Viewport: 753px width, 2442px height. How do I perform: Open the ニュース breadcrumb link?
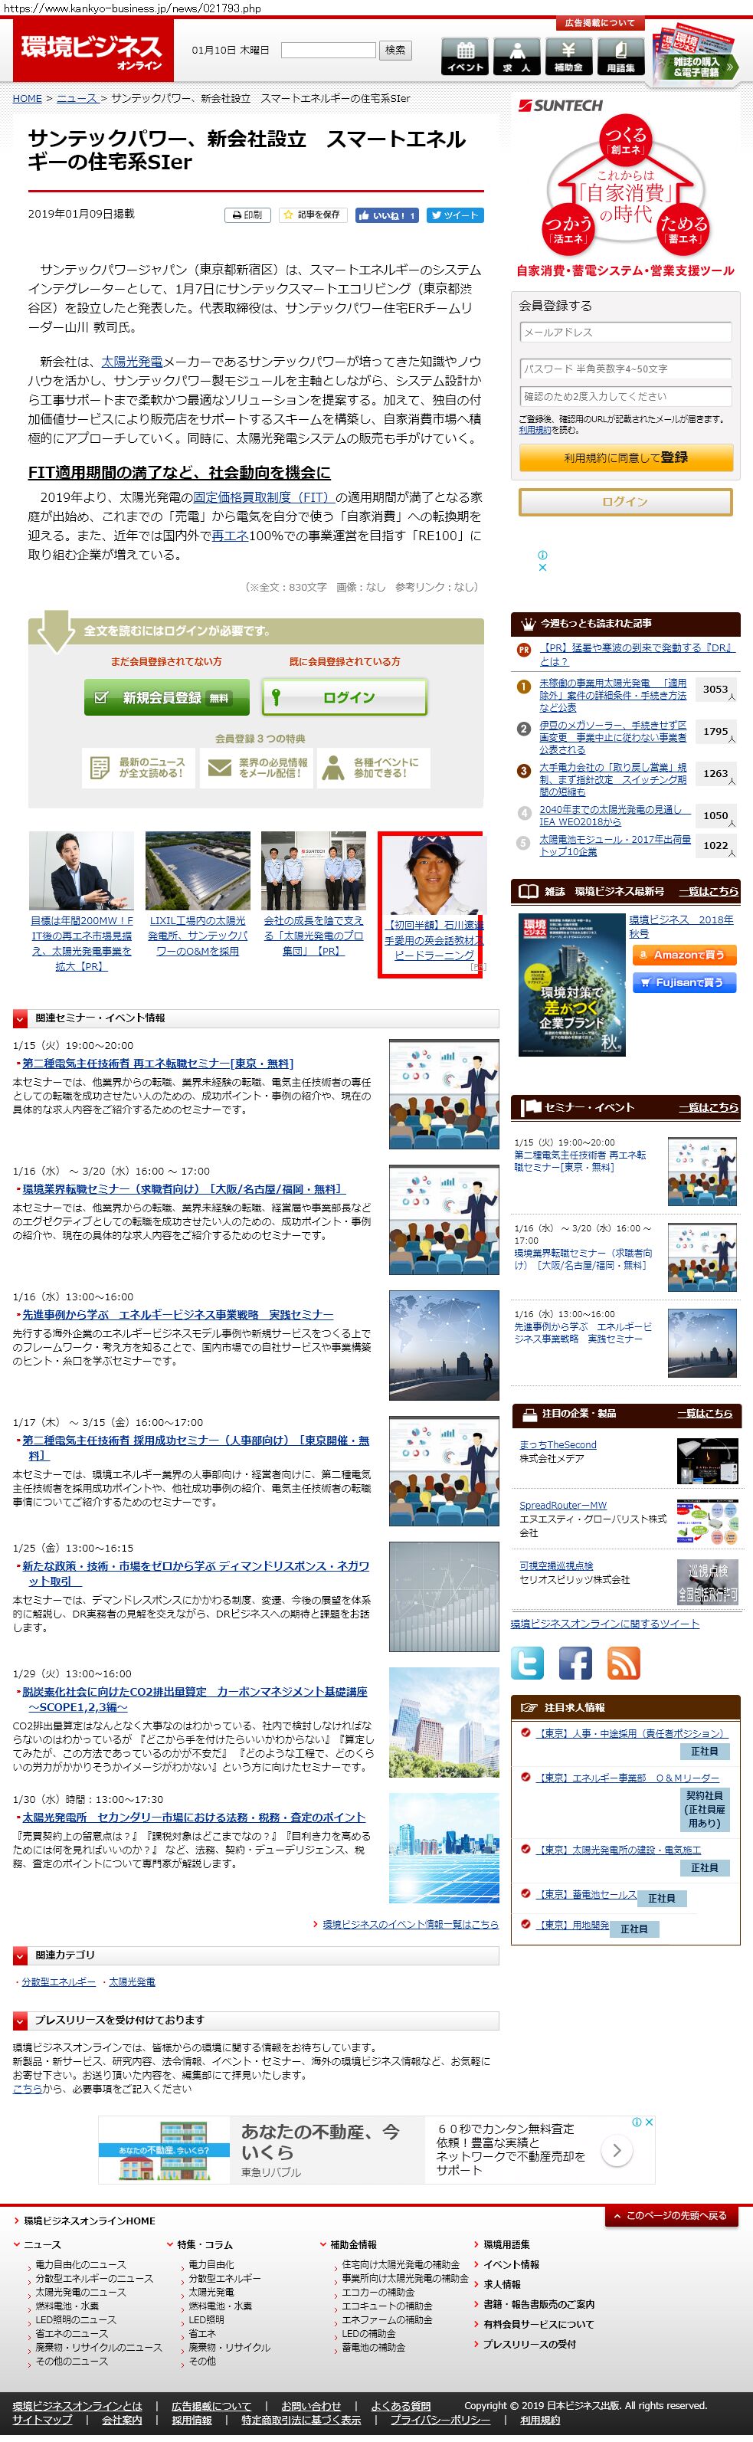77,99
